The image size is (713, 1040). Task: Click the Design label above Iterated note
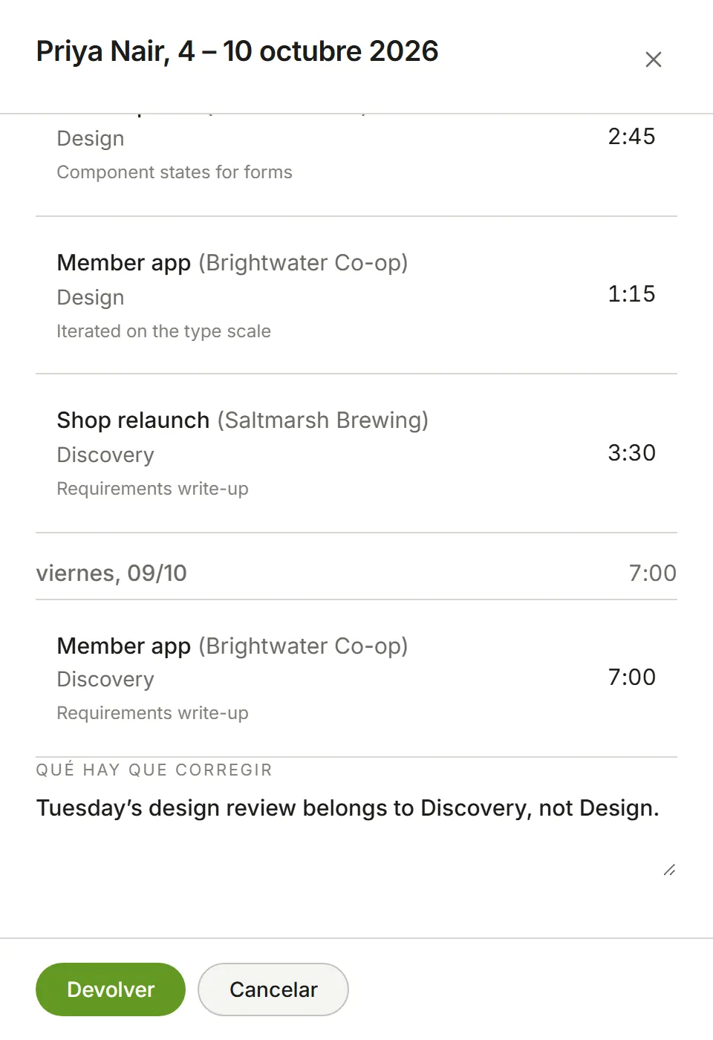[x=91, y=297]
